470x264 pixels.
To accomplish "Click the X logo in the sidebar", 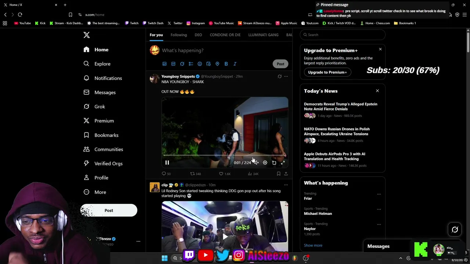I will [x=87, y=35].
